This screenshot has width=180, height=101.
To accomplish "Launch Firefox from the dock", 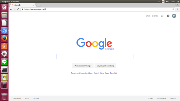I will 4,38.
